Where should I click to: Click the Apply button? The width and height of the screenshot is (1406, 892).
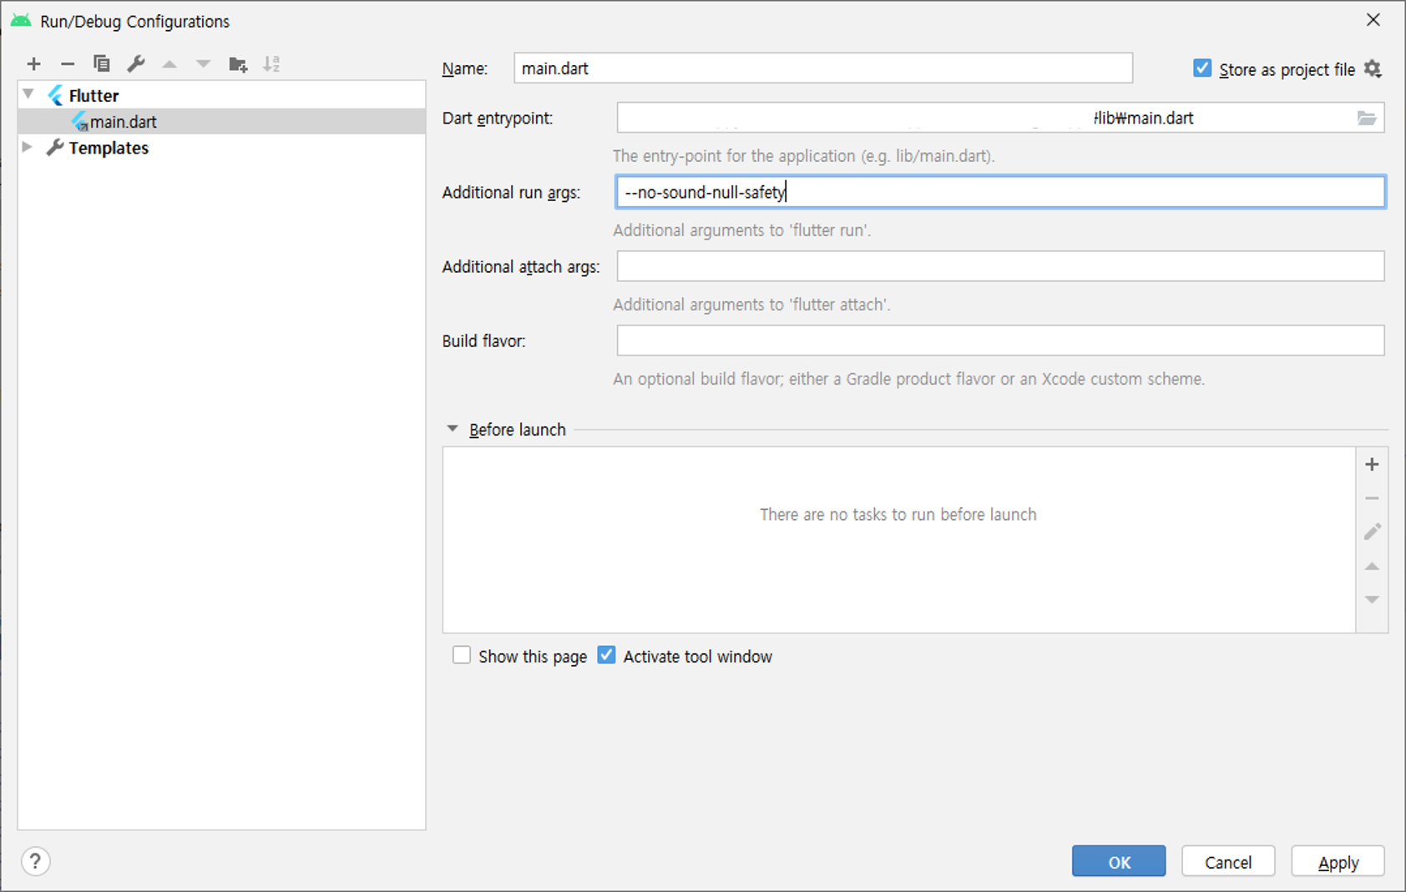point(1338,861)
